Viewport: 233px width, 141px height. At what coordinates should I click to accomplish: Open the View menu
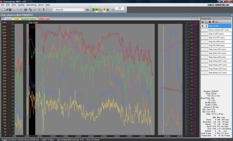pos(14,5)
